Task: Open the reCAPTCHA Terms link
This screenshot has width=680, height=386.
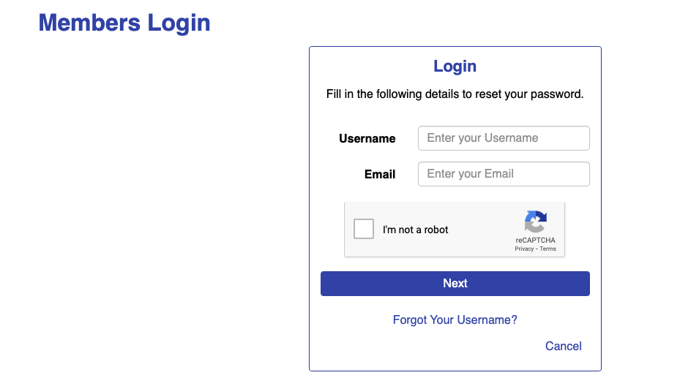Action: pyautogui.click(x=548, y=249)
